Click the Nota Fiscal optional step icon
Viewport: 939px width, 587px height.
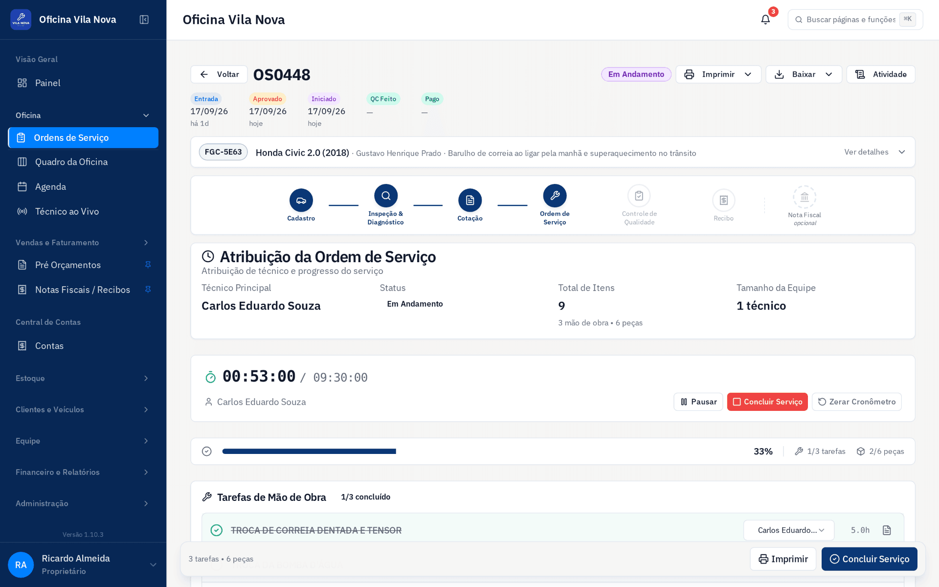click(x=805, y=197)
